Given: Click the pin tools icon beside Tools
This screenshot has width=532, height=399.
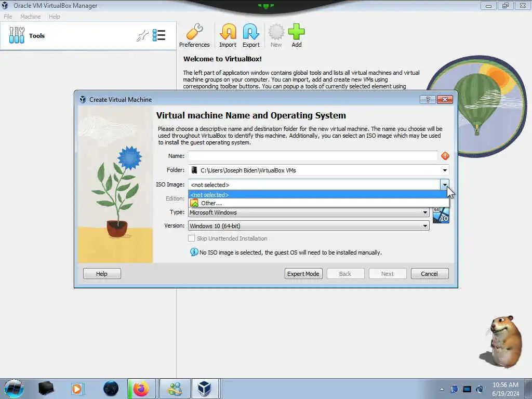Looking at the screenshot, I should pos(142,36).
